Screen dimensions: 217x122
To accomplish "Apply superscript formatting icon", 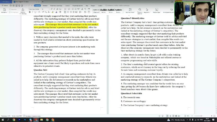I will point(43,12).
